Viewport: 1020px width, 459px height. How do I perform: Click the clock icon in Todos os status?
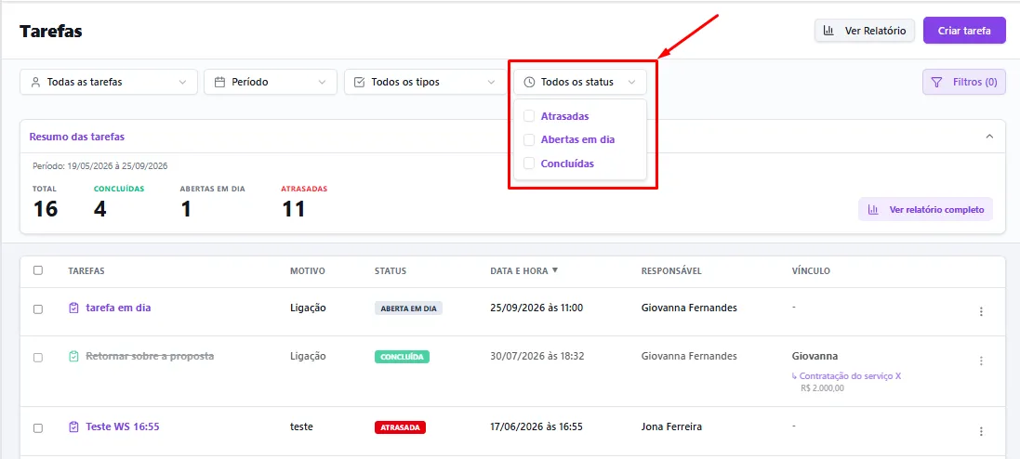(x=529, y=83)
